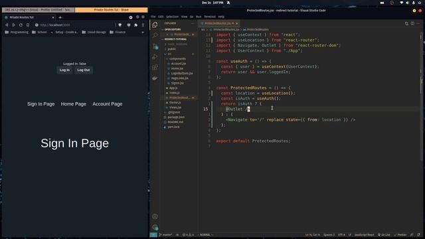This screenshot has height=239, width=425.
Task: Open the Accounts icon in VS Code
Action: 155,216
